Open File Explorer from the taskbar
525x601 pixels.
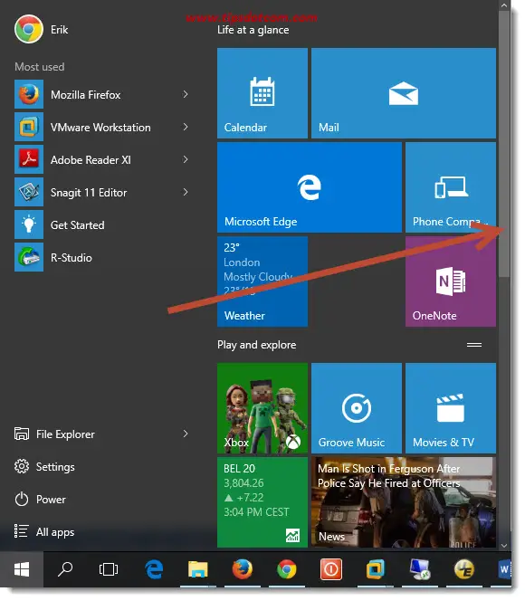coord(197,569)
